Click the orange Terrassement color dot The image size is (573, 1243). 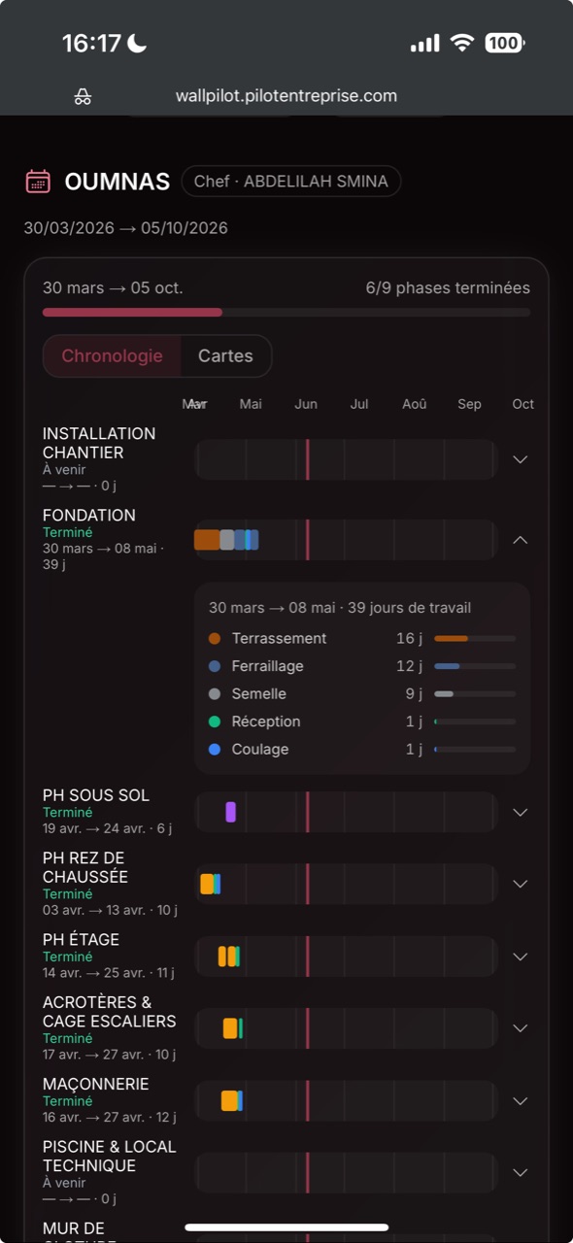click(x=215, y=639)
